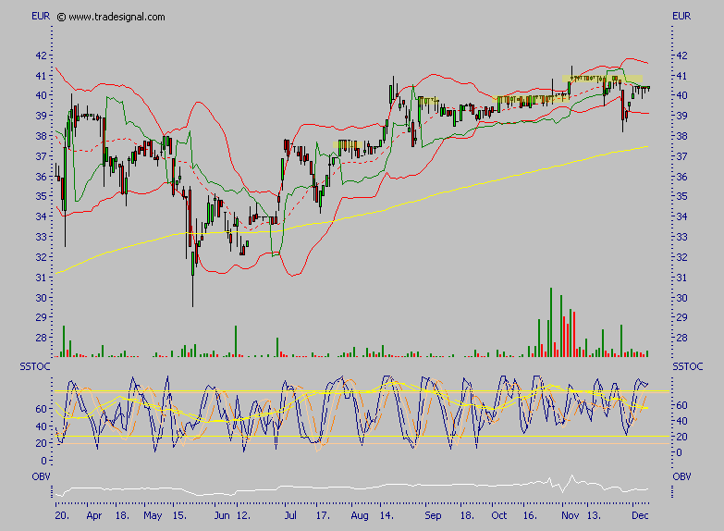This screenshot has width=724, height=531.
Task: Click the 40 level on right SSTOC scale
Action: coord(681,421)
